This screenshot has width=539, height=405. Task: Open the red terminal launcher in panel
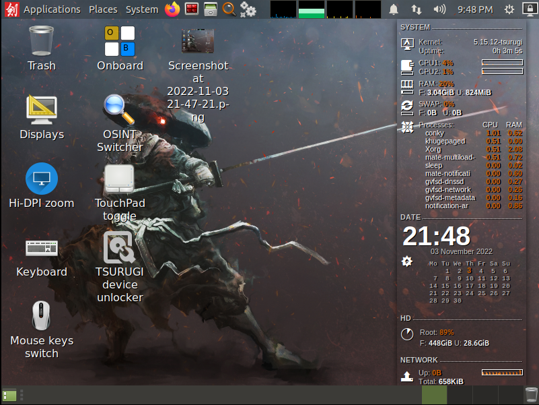192,9
